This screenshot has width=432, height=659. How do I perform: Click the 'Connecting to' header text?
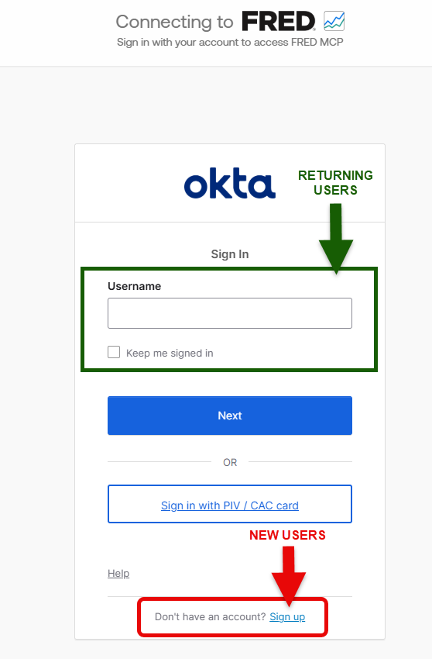(x=174, y=22)
